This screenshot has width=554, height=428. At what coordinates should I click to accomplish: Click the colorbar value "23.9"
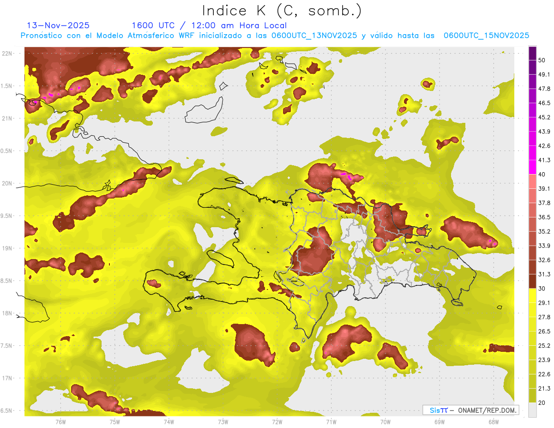click(544, 360)
